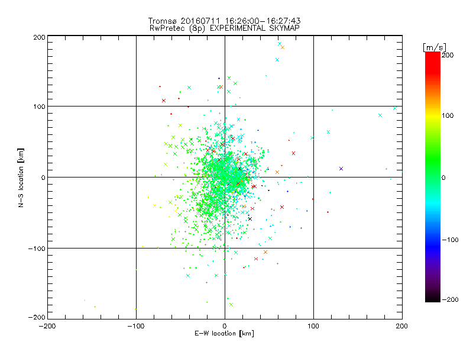Click the purple X marker east of center
The width and height of the screenshot is (473, 355).
click(x=341, y=169)
